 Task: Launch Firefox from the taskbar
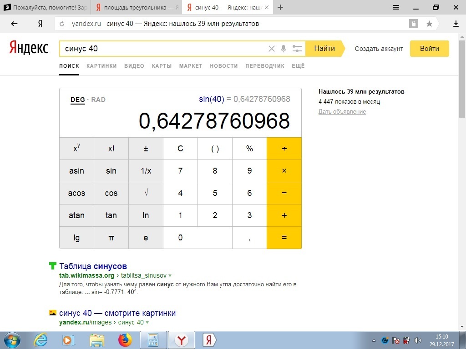pyautogui.click(x=125, y=340)
